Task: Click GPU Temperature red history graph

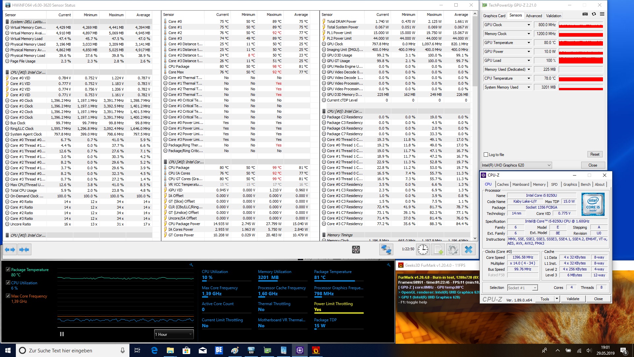Action: [581, 43]
